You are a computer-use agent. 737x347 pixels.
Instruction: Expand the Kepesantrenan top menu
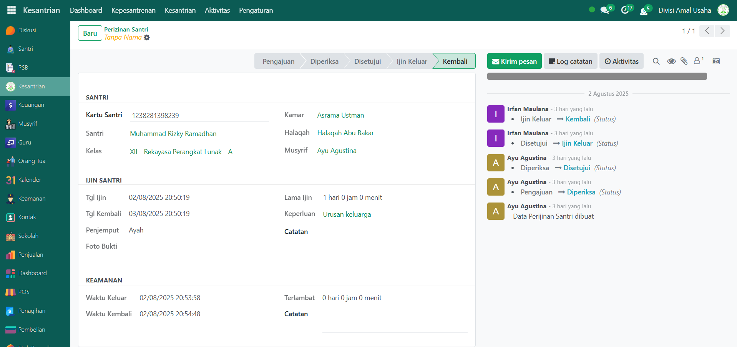133,10
